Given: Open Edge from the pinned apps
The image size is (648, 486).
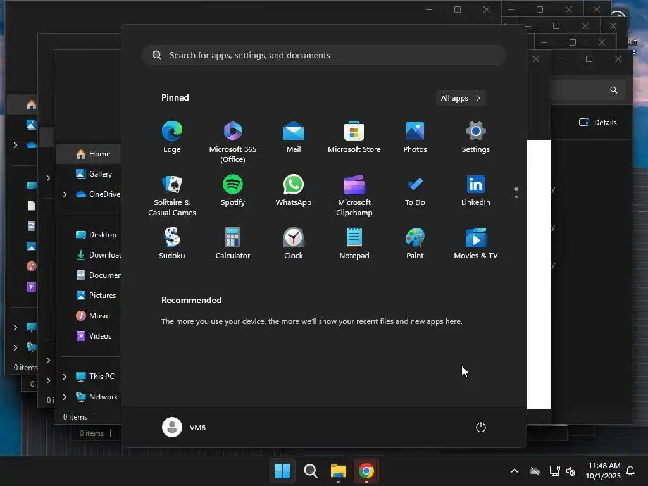Looking at the screenshot, I should tap(172, 137).
